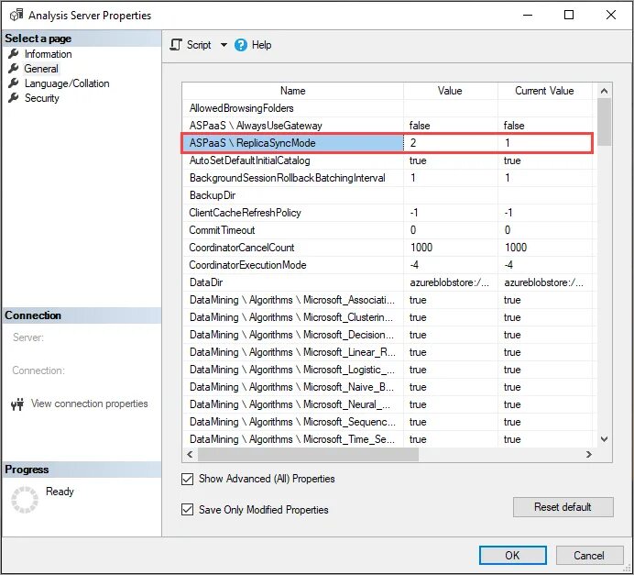Select the Microsoft_Associati... algorithm row
Screen dimensions: 634x575
(388, 300)
